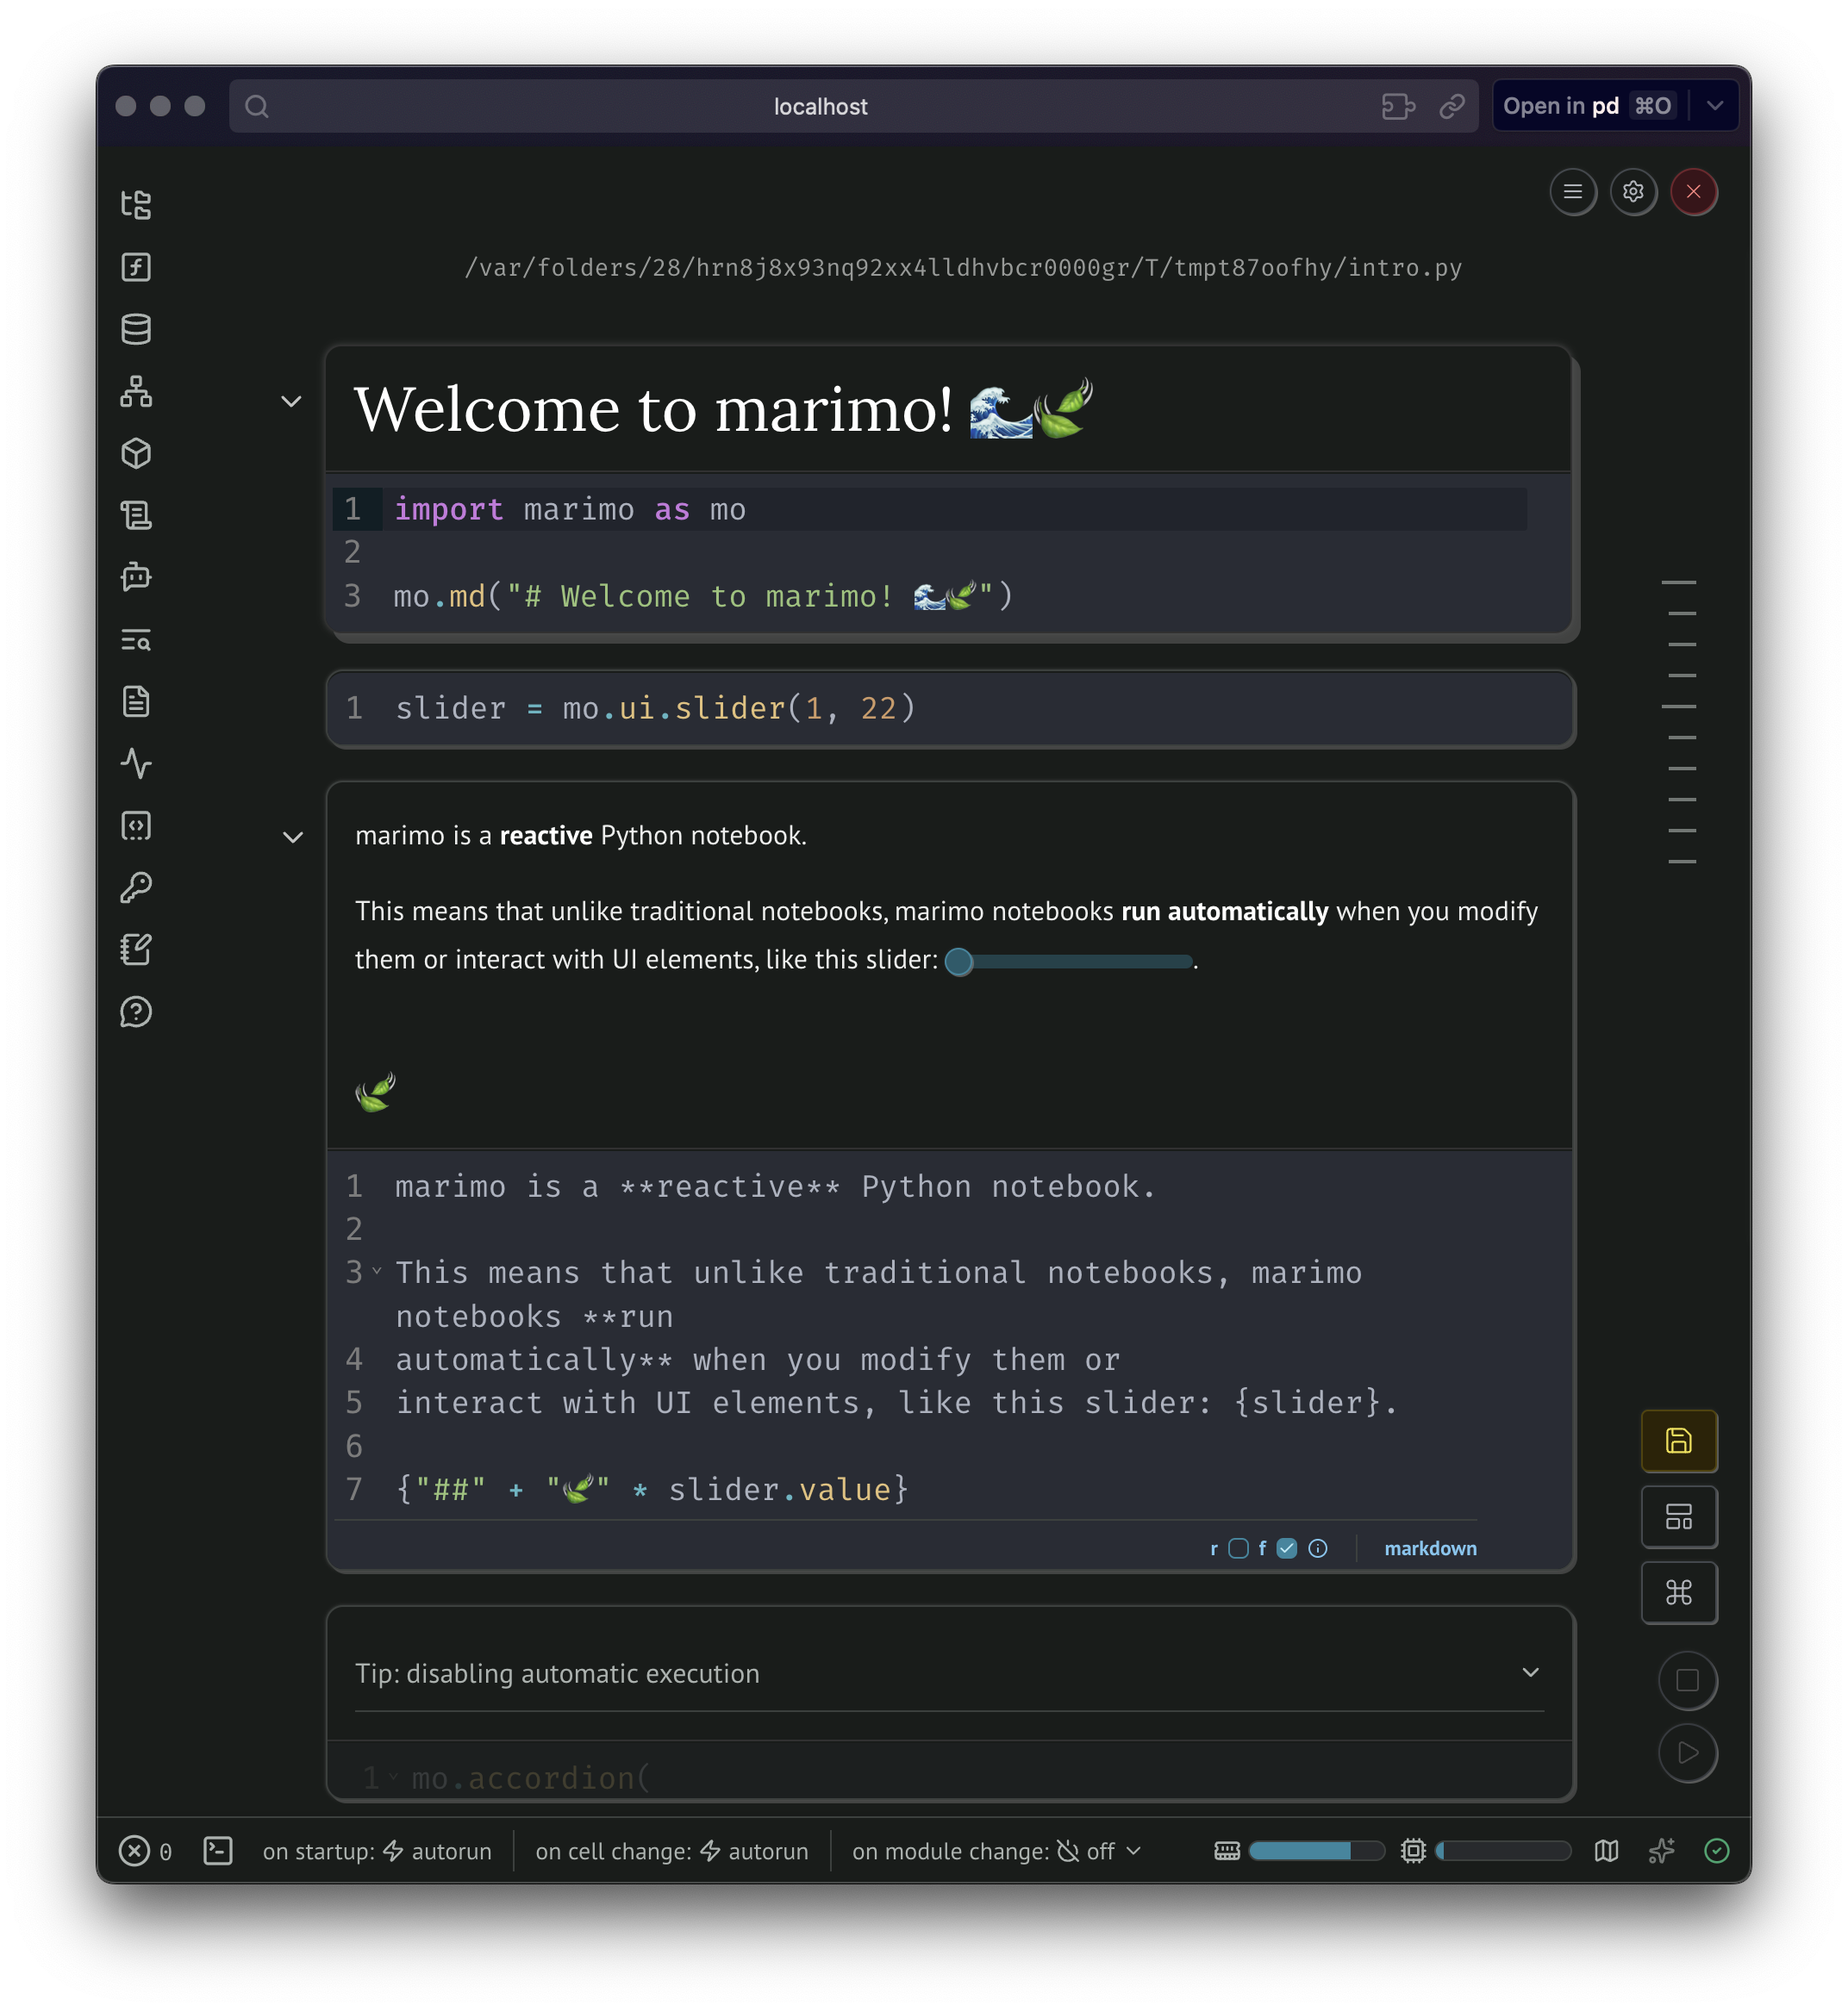Open the dependency graph icon
Screen dimensions: 1848x2011
136,392
